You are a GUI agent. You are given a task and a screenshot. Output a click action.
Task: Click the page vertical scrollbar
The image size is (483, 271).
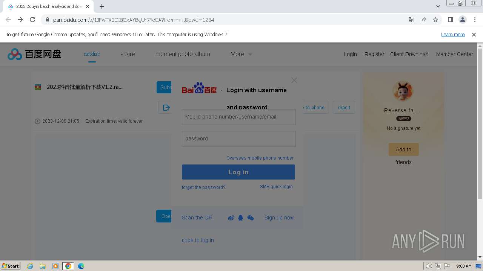[x=480, y=124]
